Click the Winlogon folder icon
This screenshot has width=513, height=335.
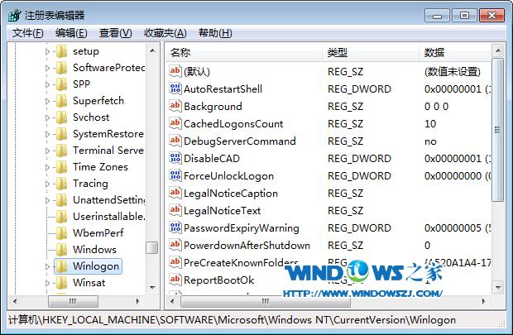(x=61, y=266)
